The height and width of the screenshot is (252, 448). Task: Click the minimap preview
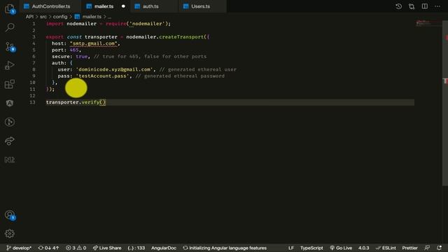point(428,23)
